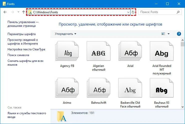Close the Fonts window
The height and width of the screenshot is (124, 185).
[x=179, y=4]
